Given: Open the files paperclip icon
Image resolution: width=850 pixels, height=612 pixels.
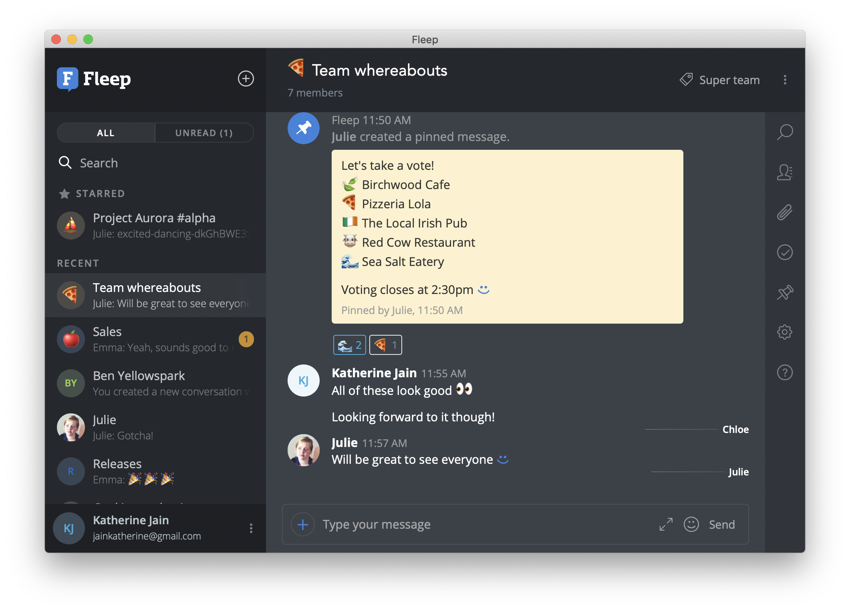Looking at the screenshot, I should pyautogui.click(x=785, y=212).
